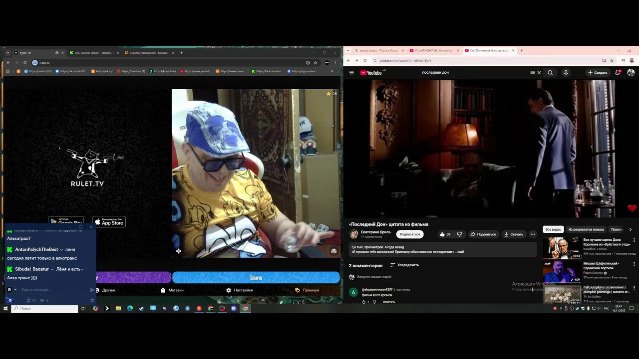Switch to the Google search фильм кобра tab

coord(379,50)
